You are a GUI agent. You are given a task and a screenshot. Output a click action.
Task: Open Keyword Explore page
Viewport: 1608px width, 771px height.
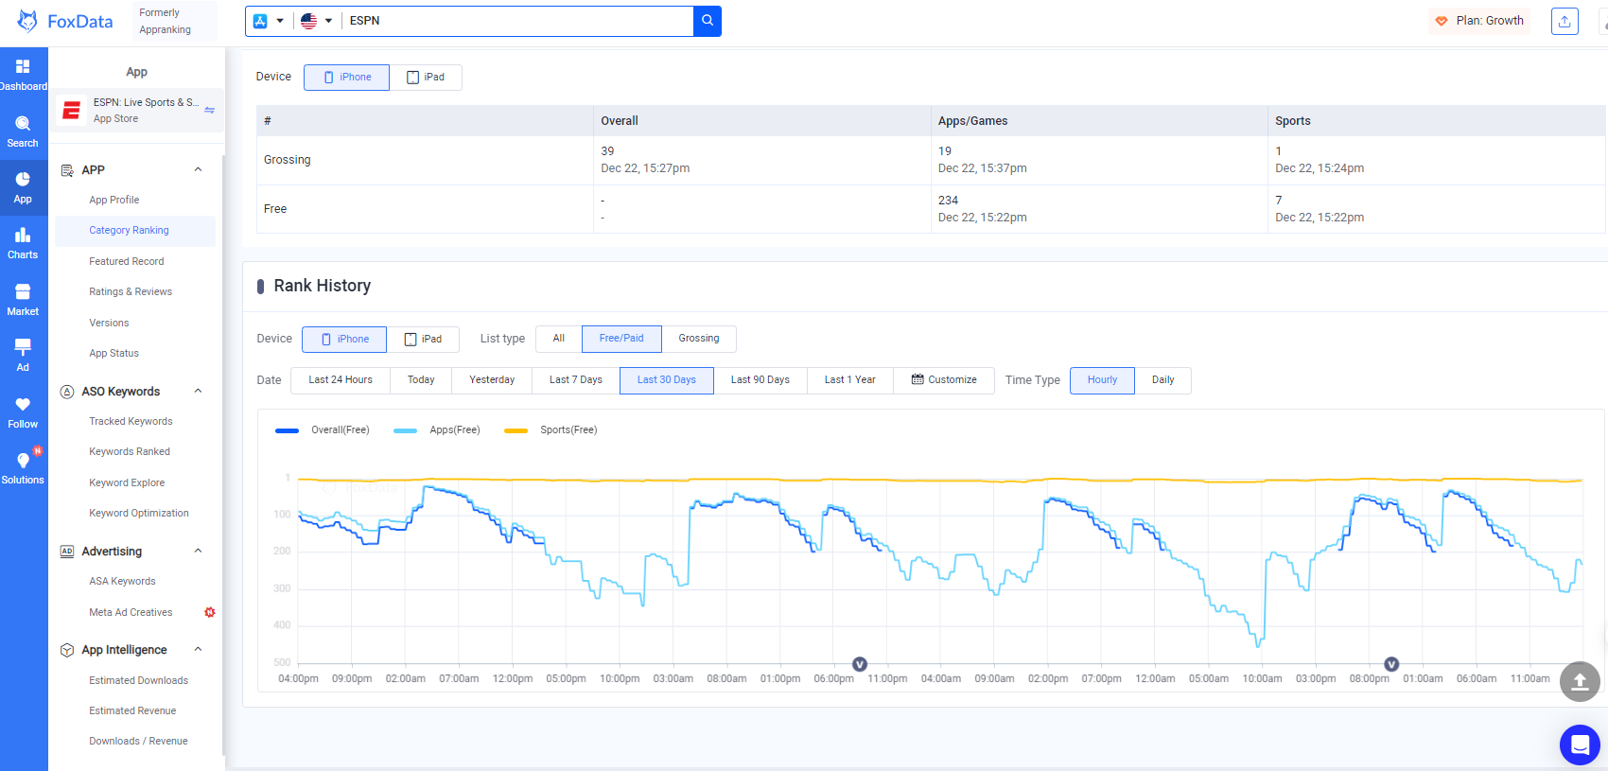[x=127, y=483]
